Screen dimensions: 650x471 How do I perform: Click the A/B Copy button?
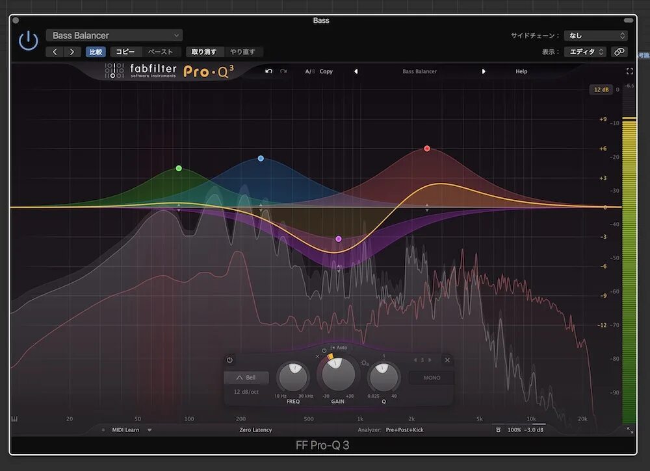coord(326,71)
